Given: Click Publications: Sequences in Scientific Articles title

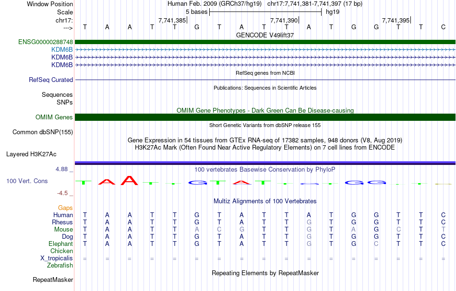Looking at the screenshot, I should tap(265, 88).
